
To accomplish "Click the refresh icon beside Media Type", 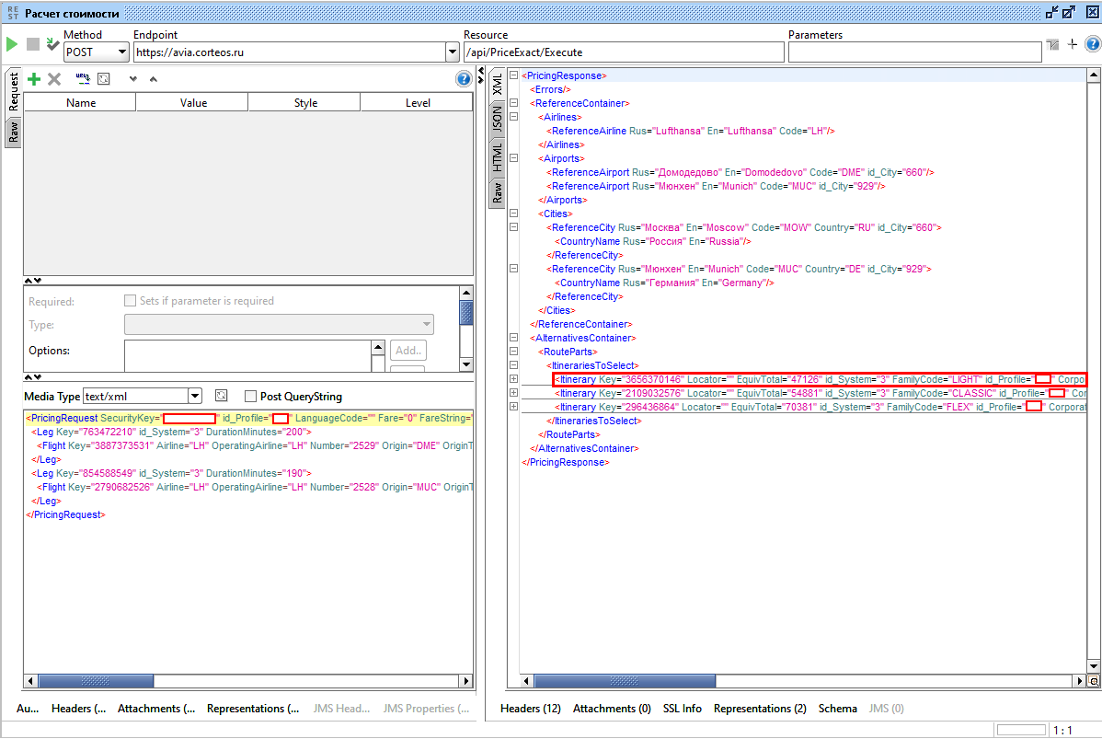I will (x=221, y=396).
